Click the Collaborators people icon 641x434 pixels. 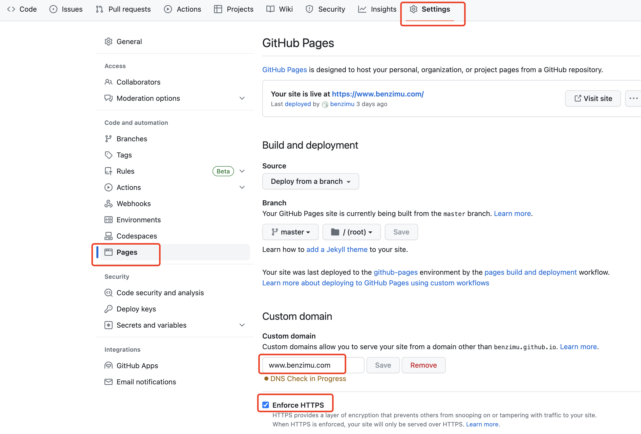109,82
